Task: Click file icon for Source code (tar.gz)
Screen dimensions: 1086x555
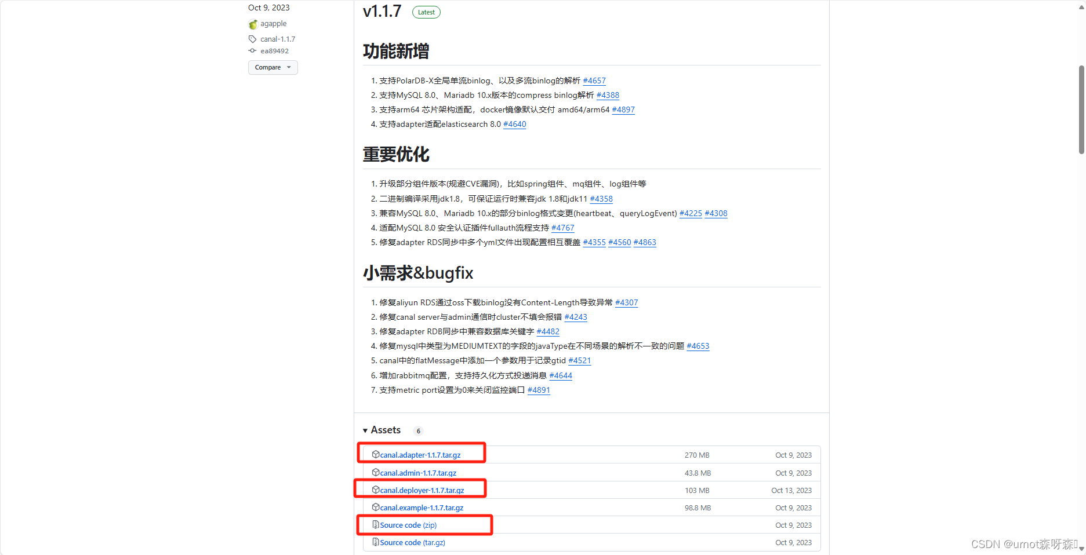Action: point(376,542)
